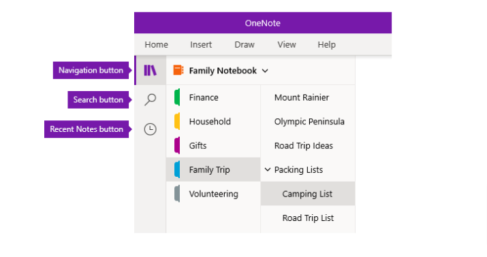Open the Insert menu tab
Image resolution: width=487 pixels, height=257 pixels.
point(201,45)
